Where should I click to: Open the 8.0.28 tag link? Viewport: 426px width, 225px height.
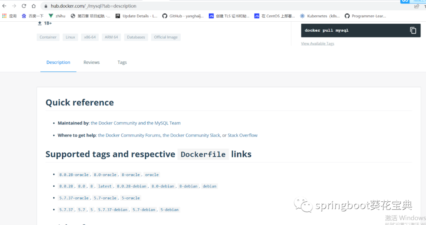pyautogui.click(x=66, y=186)
